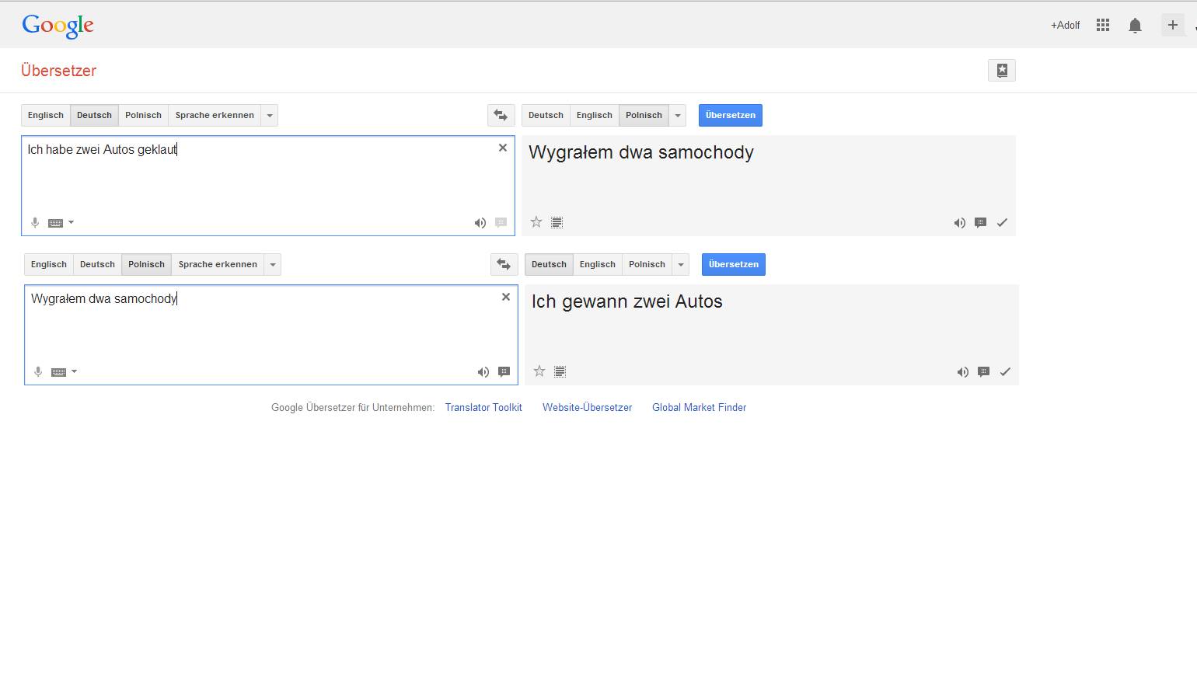The width and height of the screenshot is (1197, 686).
Task: Show virtual keyboard in upper source box
Action: [55, 223]
